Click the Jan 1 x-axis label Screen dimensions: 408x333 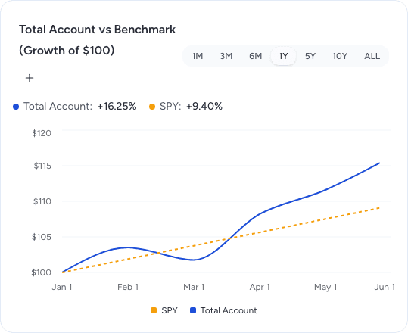pos(62,287)
